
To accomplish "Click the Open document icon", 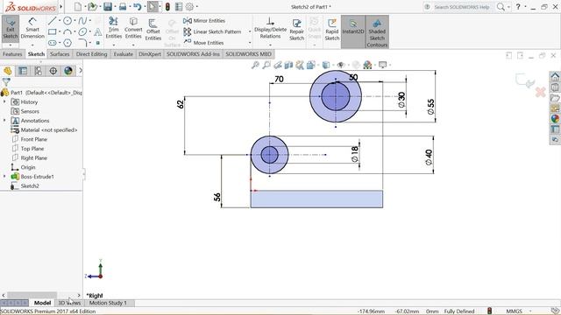I will (x=92, y=6).
